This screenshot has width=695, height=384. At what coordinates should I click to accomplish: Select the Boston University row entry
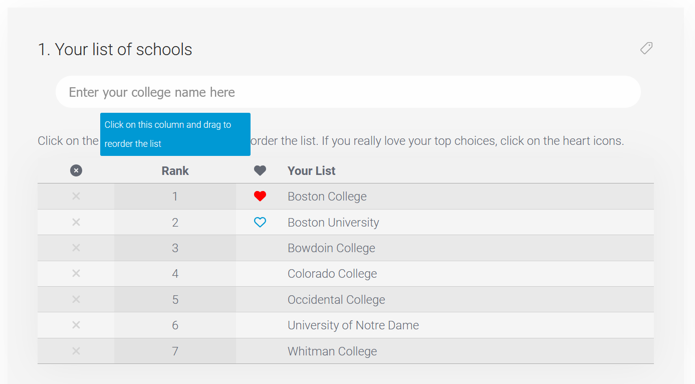point(333,222)
